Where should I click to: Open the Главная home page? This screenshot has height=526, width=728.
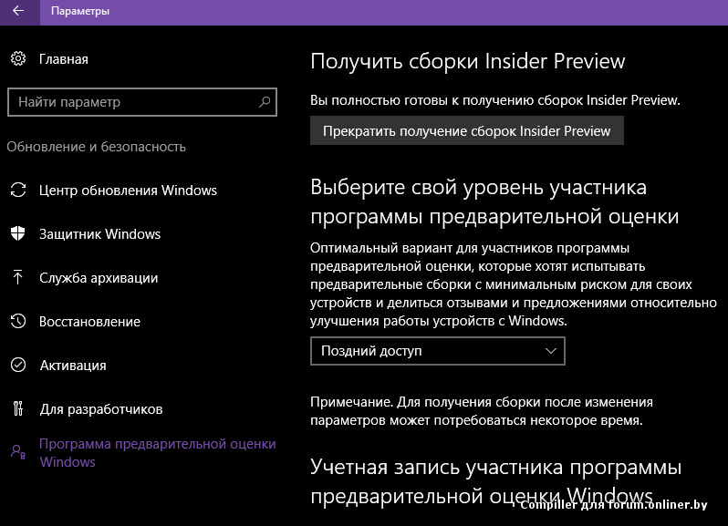pos(64,59)
